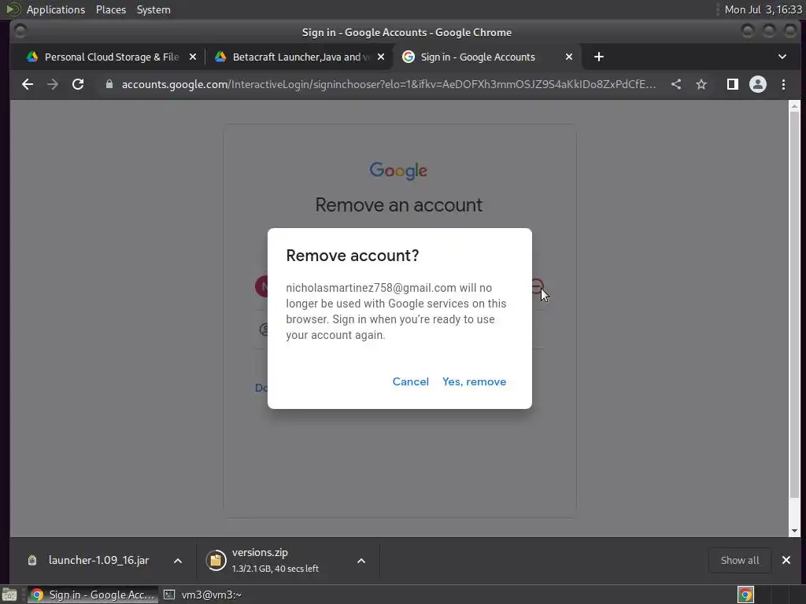Click Chrome tray icon in bottom panel
806x604 pixels.
coord(746,595)
